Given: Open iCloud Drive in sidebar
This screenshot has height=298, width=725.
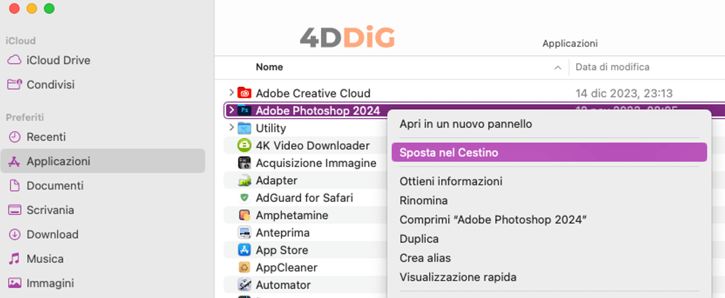Looking at the screenshot, I should click(x=58, y=60).
